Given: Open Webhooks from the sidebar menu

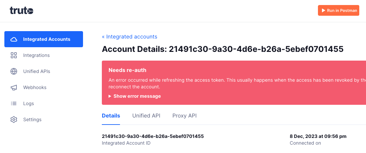Looking at the screenshot, I should pos(44,87).
